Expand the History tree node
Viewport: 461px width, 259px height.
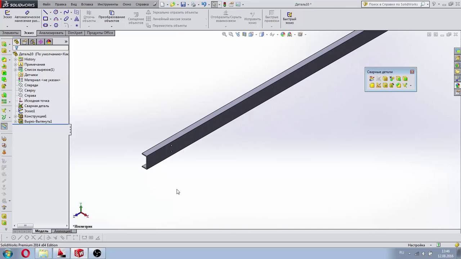15,59
